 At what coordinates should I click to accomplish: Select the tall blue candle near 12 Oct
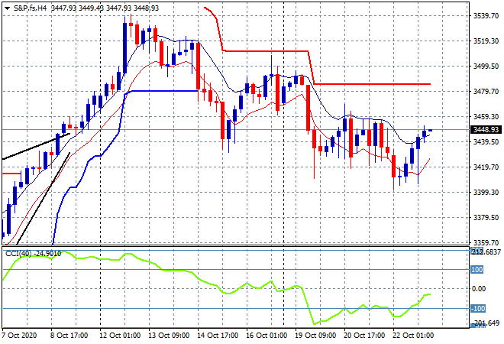(x=124, y=48)
